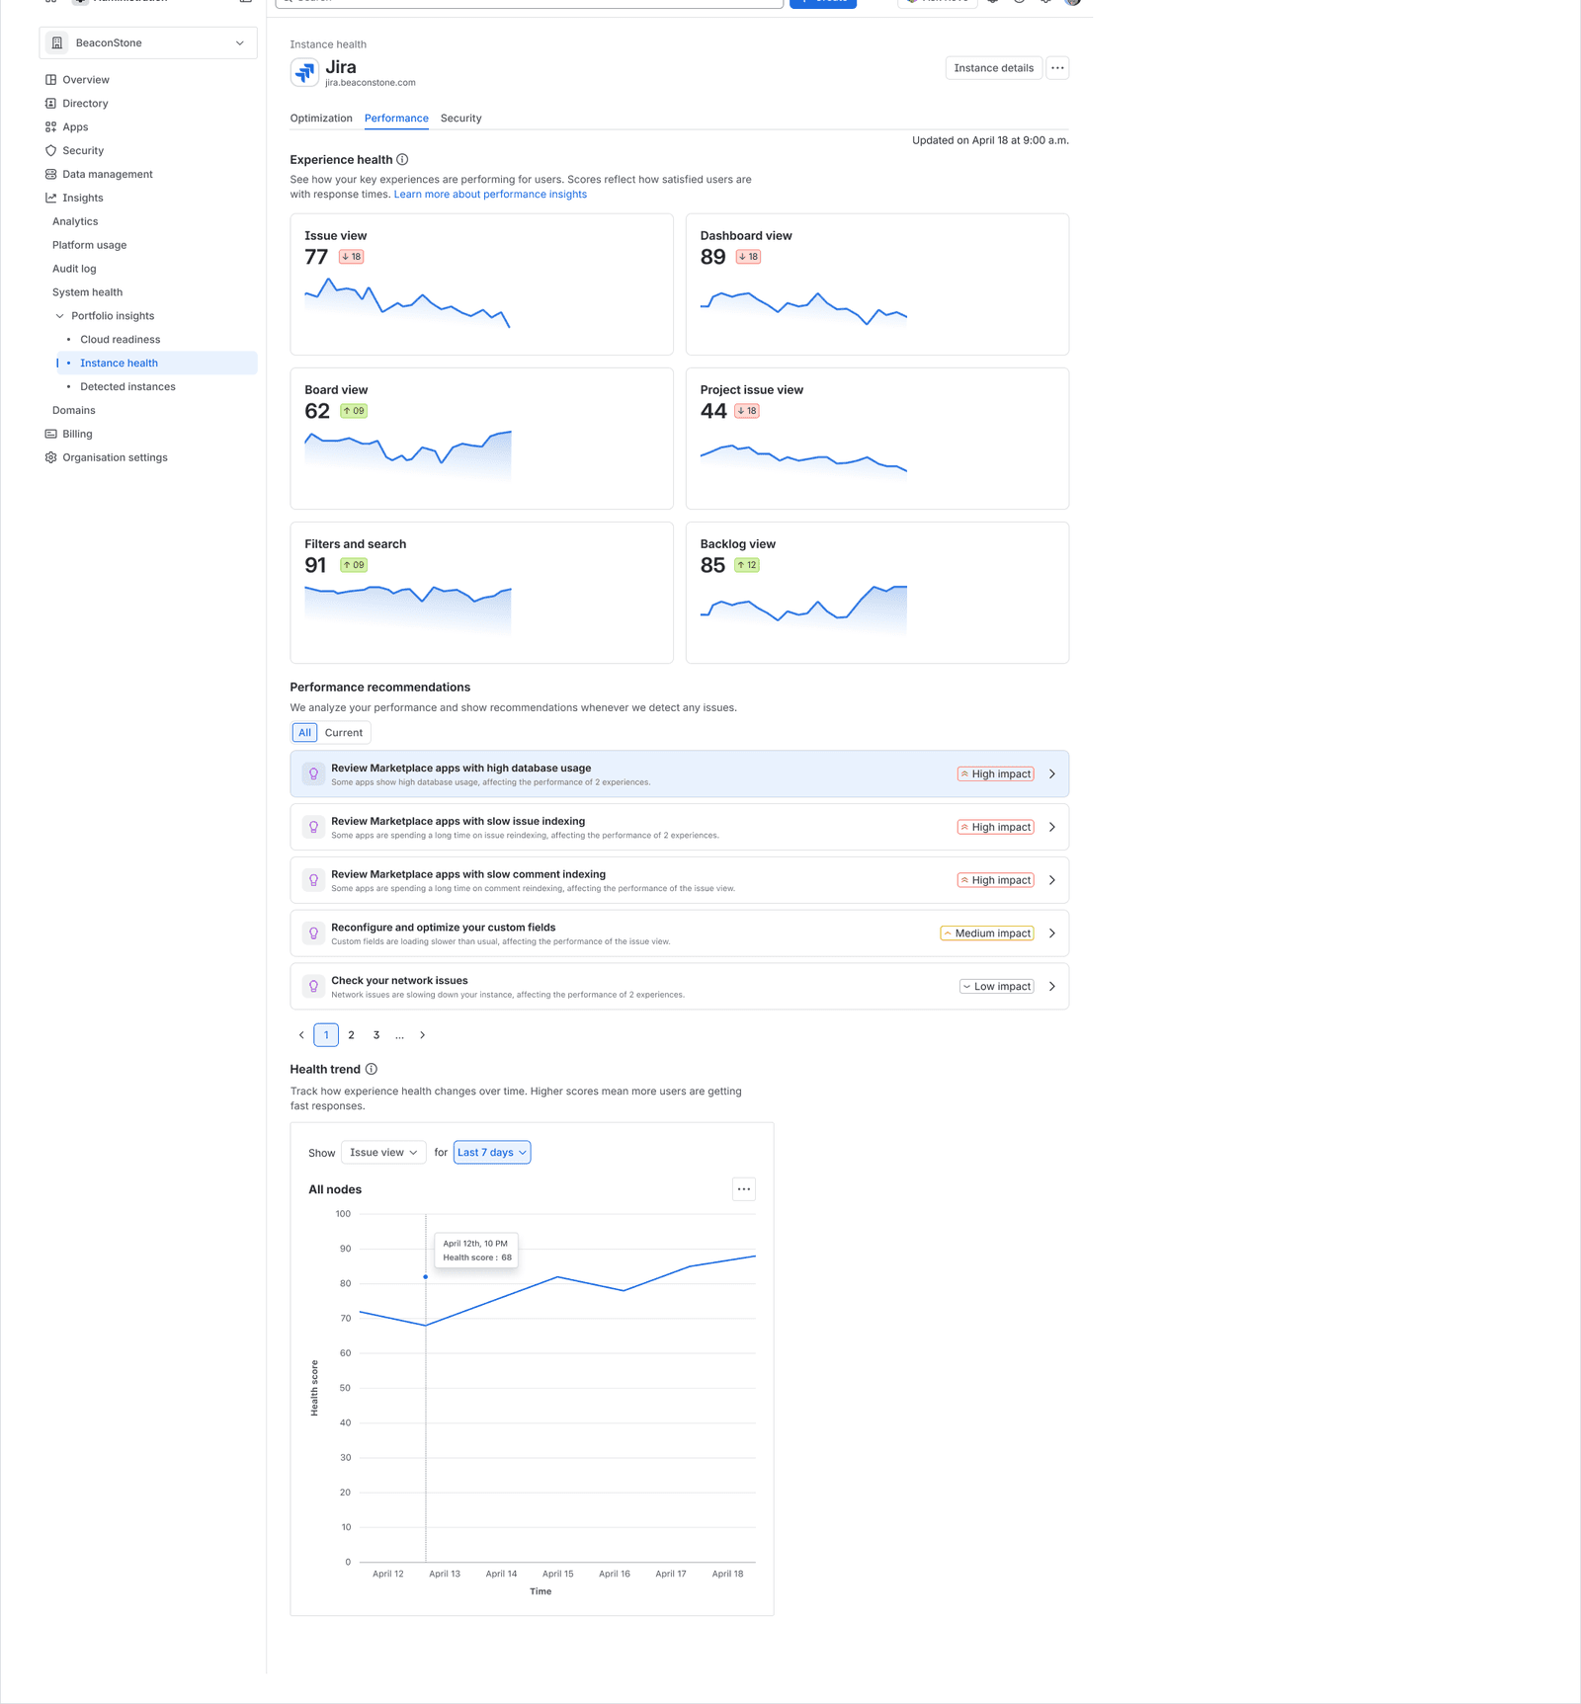Go to recommendations page 3
This screenshot has width=1581, height=1704.
(376, 1036)
